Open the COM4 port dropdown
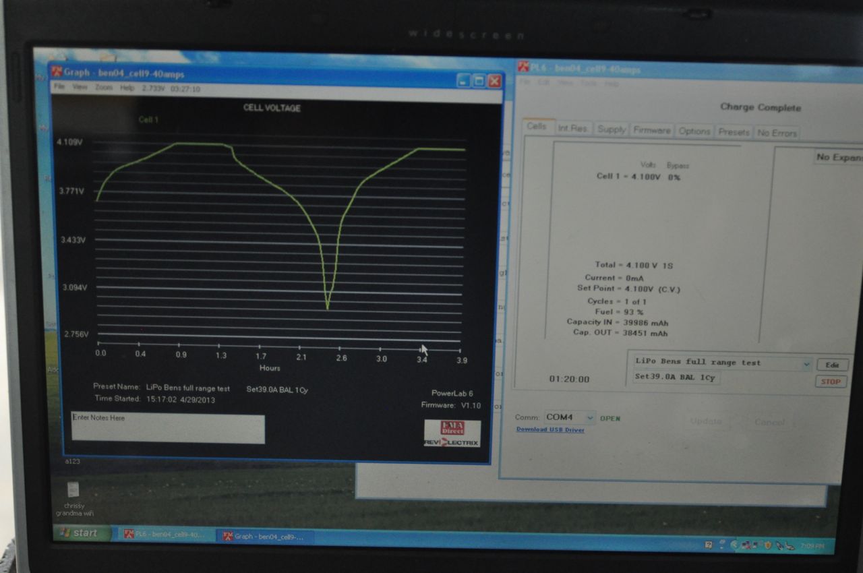The image size is (863, 573). point(590,418)
